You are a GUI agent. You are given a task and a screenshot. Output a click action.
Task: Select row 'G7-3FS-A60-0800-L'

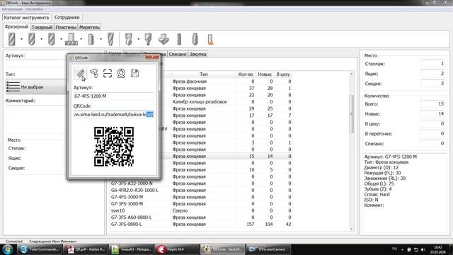pos(201,217)
